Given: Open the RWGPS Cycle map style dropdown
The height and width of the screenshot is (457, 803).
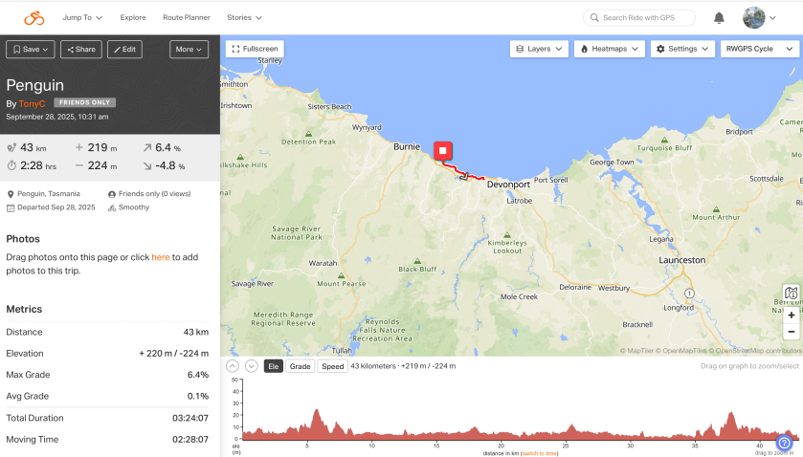Looking at the screenshot, I should (760, 49).
